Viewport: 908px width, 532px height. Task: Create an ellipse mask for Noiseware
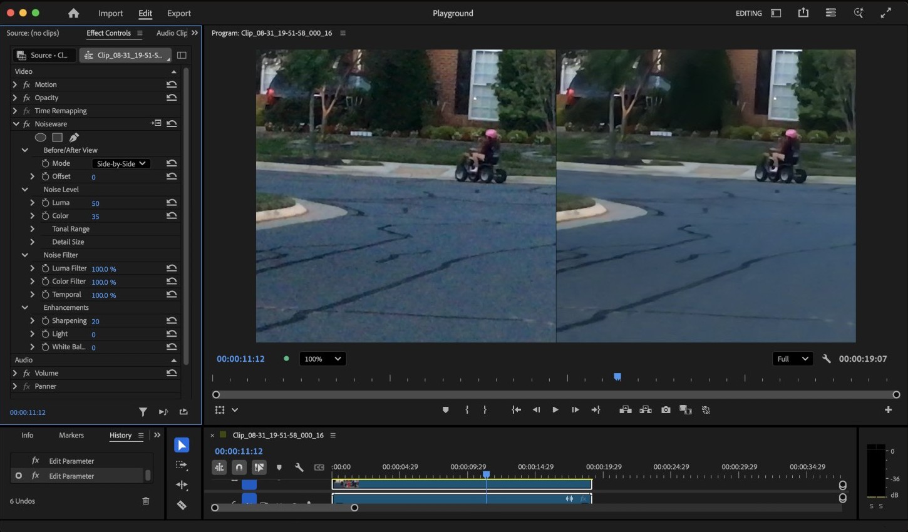tap(40, 137)
